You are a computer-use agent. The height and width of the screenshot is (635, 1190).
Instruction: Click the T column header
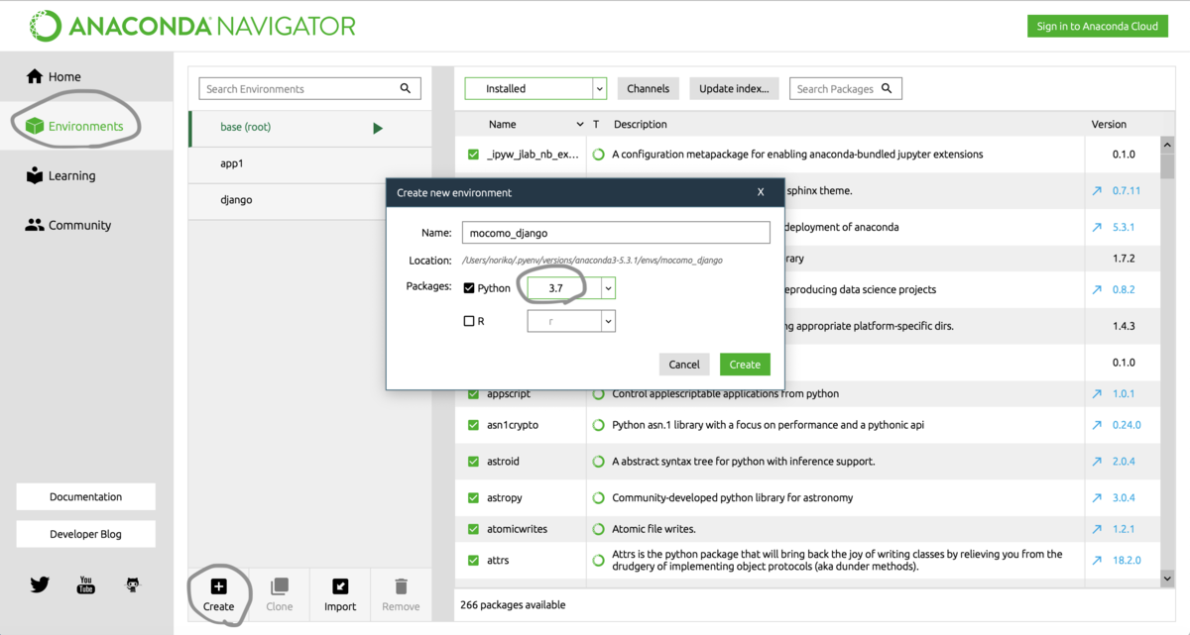(x=596, y=125)
